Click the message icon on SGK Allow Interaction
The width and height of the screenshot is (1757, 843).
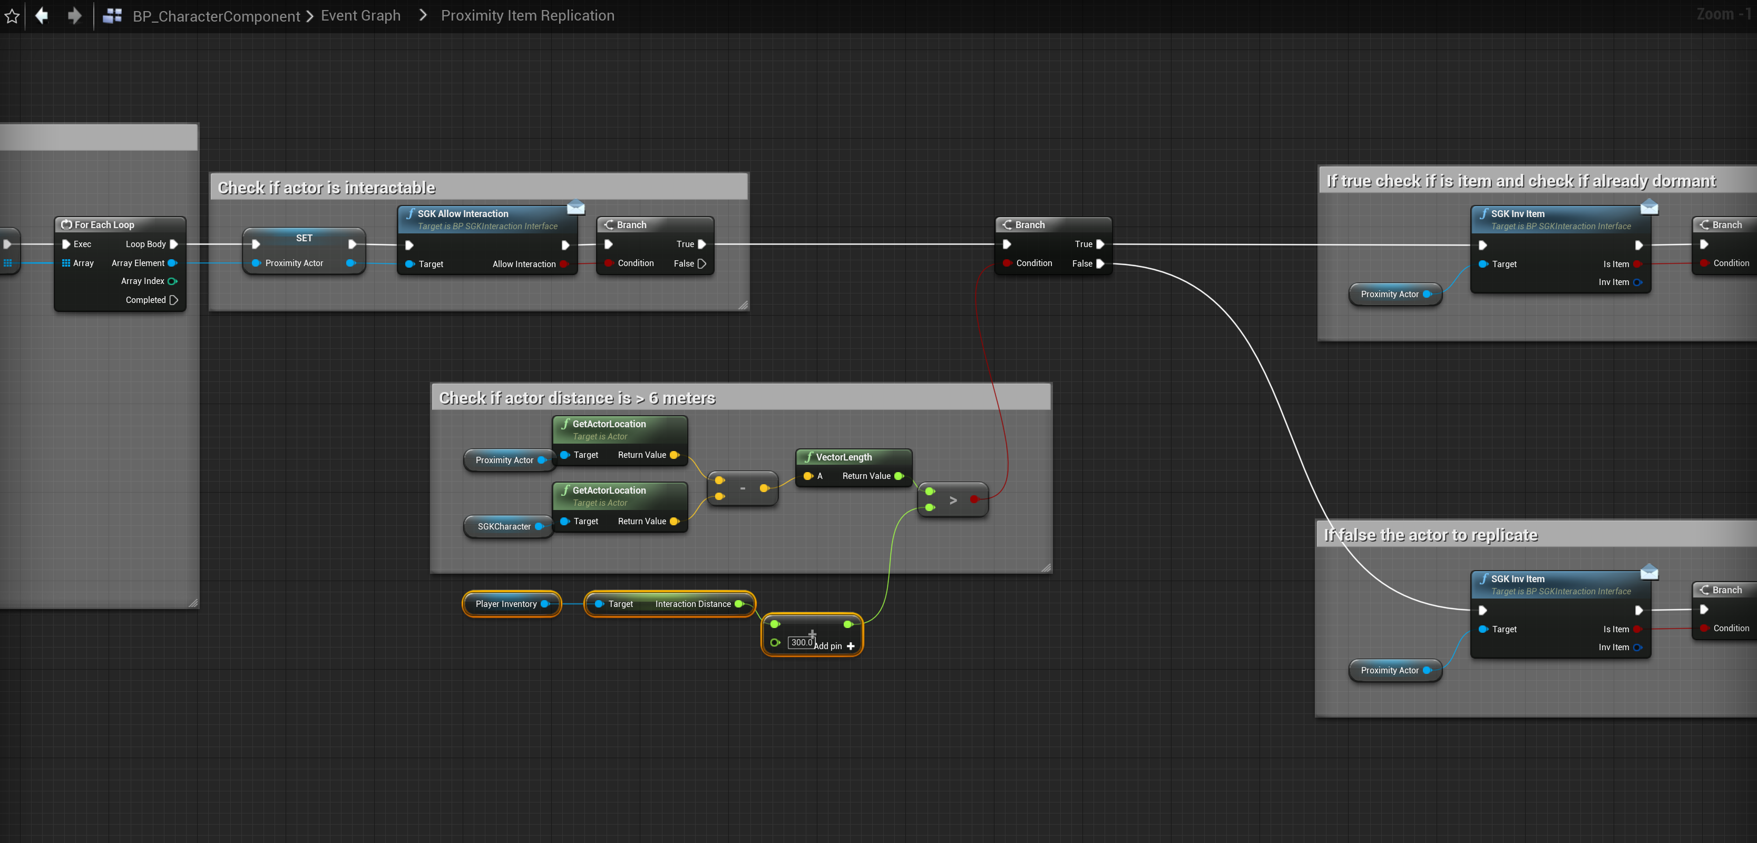coord(575,208)
